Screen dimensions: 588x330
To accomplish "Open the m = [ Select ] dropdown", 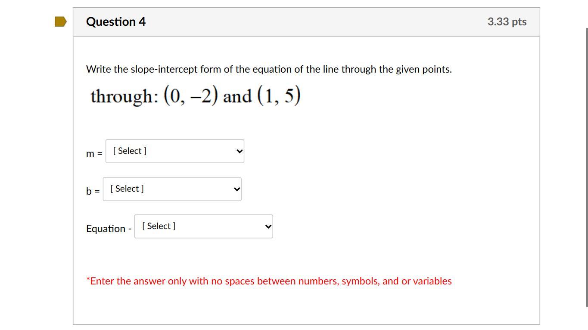I will tap(175, 151).
